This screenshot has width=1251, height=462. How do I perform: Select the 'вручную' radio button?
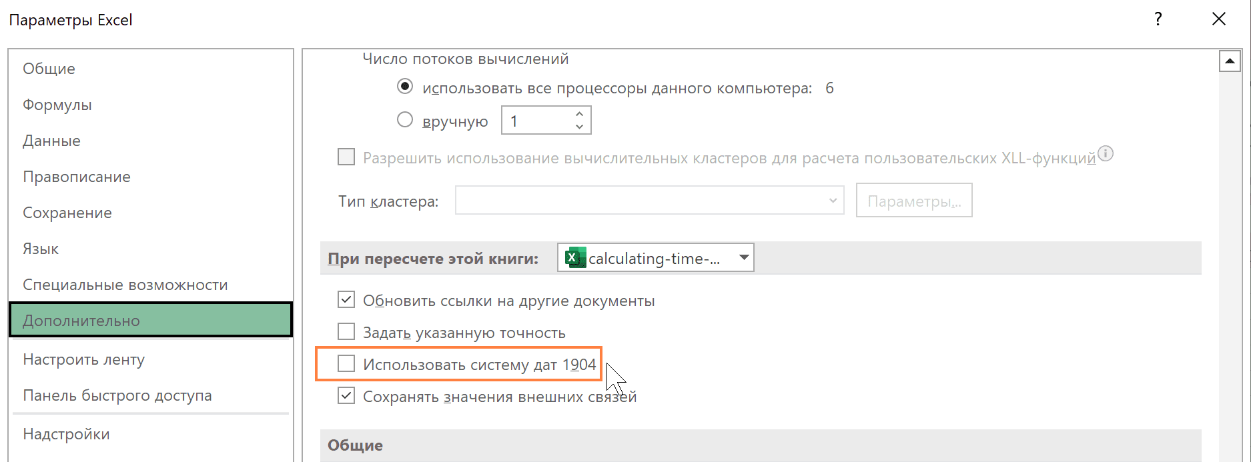(405, 120)
